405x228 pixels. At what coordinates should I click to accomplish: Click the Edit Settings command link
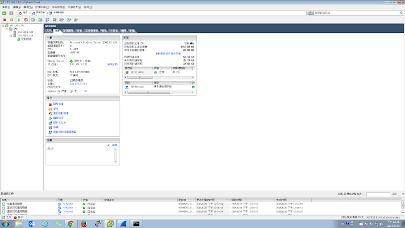click(58, 118)
